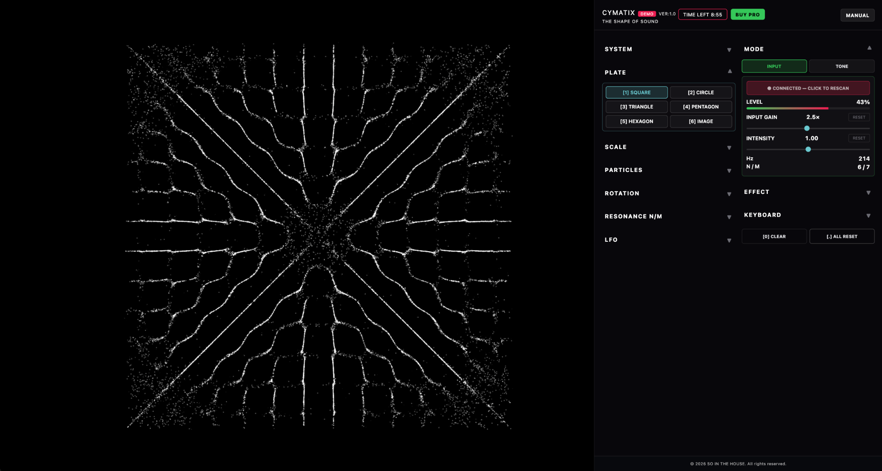
Task: Click the INPUT GAIN slider handle
Action: (x=807, y=128)
